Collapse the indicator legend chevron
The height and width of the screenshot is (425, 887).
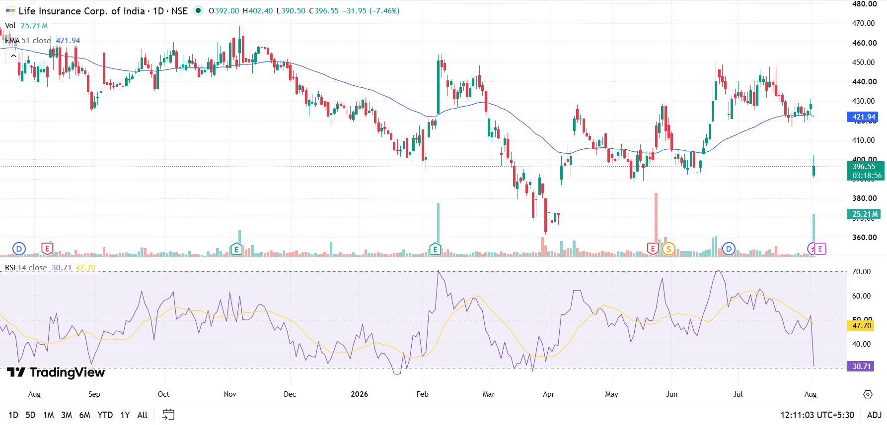[x=13, y=56]
